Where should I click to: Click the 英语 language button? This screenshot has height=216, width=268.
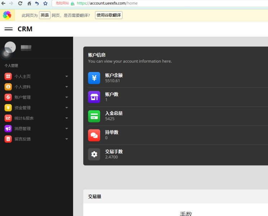(x=44, y=15)
